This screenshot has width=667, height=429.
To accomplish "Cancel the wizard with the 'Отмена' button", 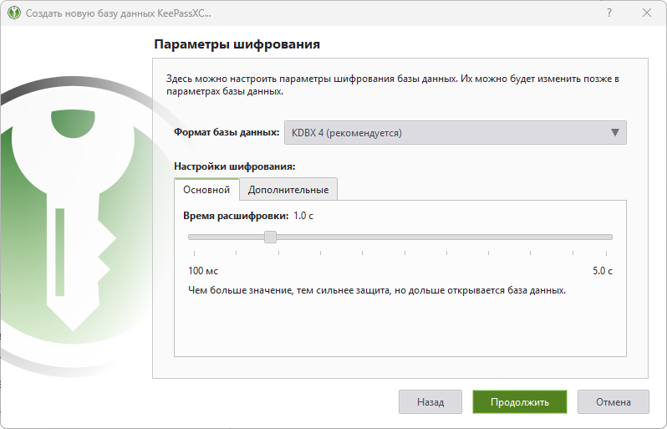I will pos(614,401).
